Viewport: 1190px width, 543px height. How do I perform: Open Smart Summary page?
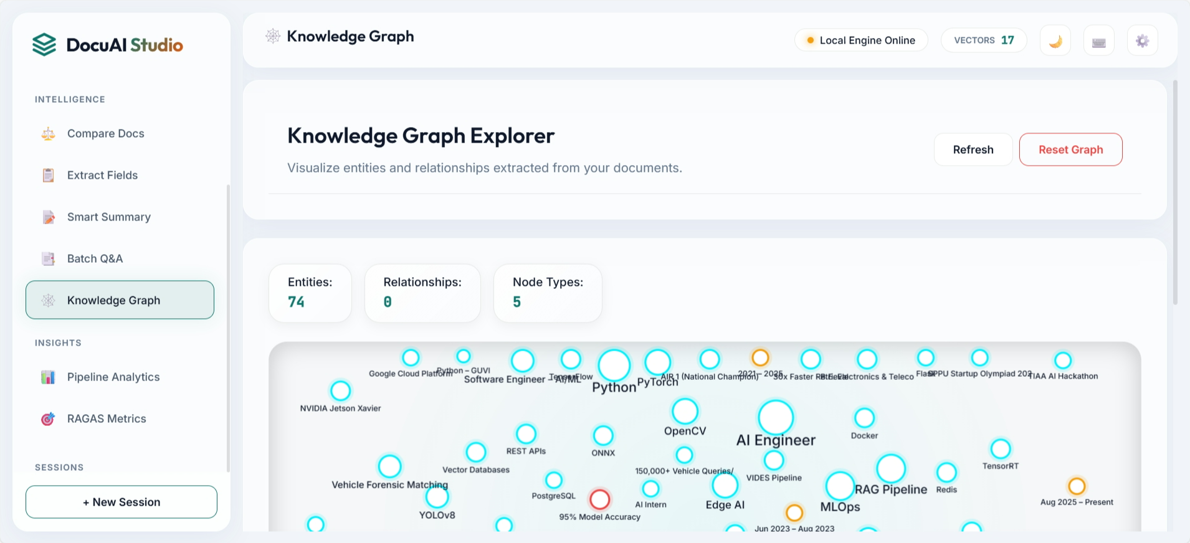(120, 217)
